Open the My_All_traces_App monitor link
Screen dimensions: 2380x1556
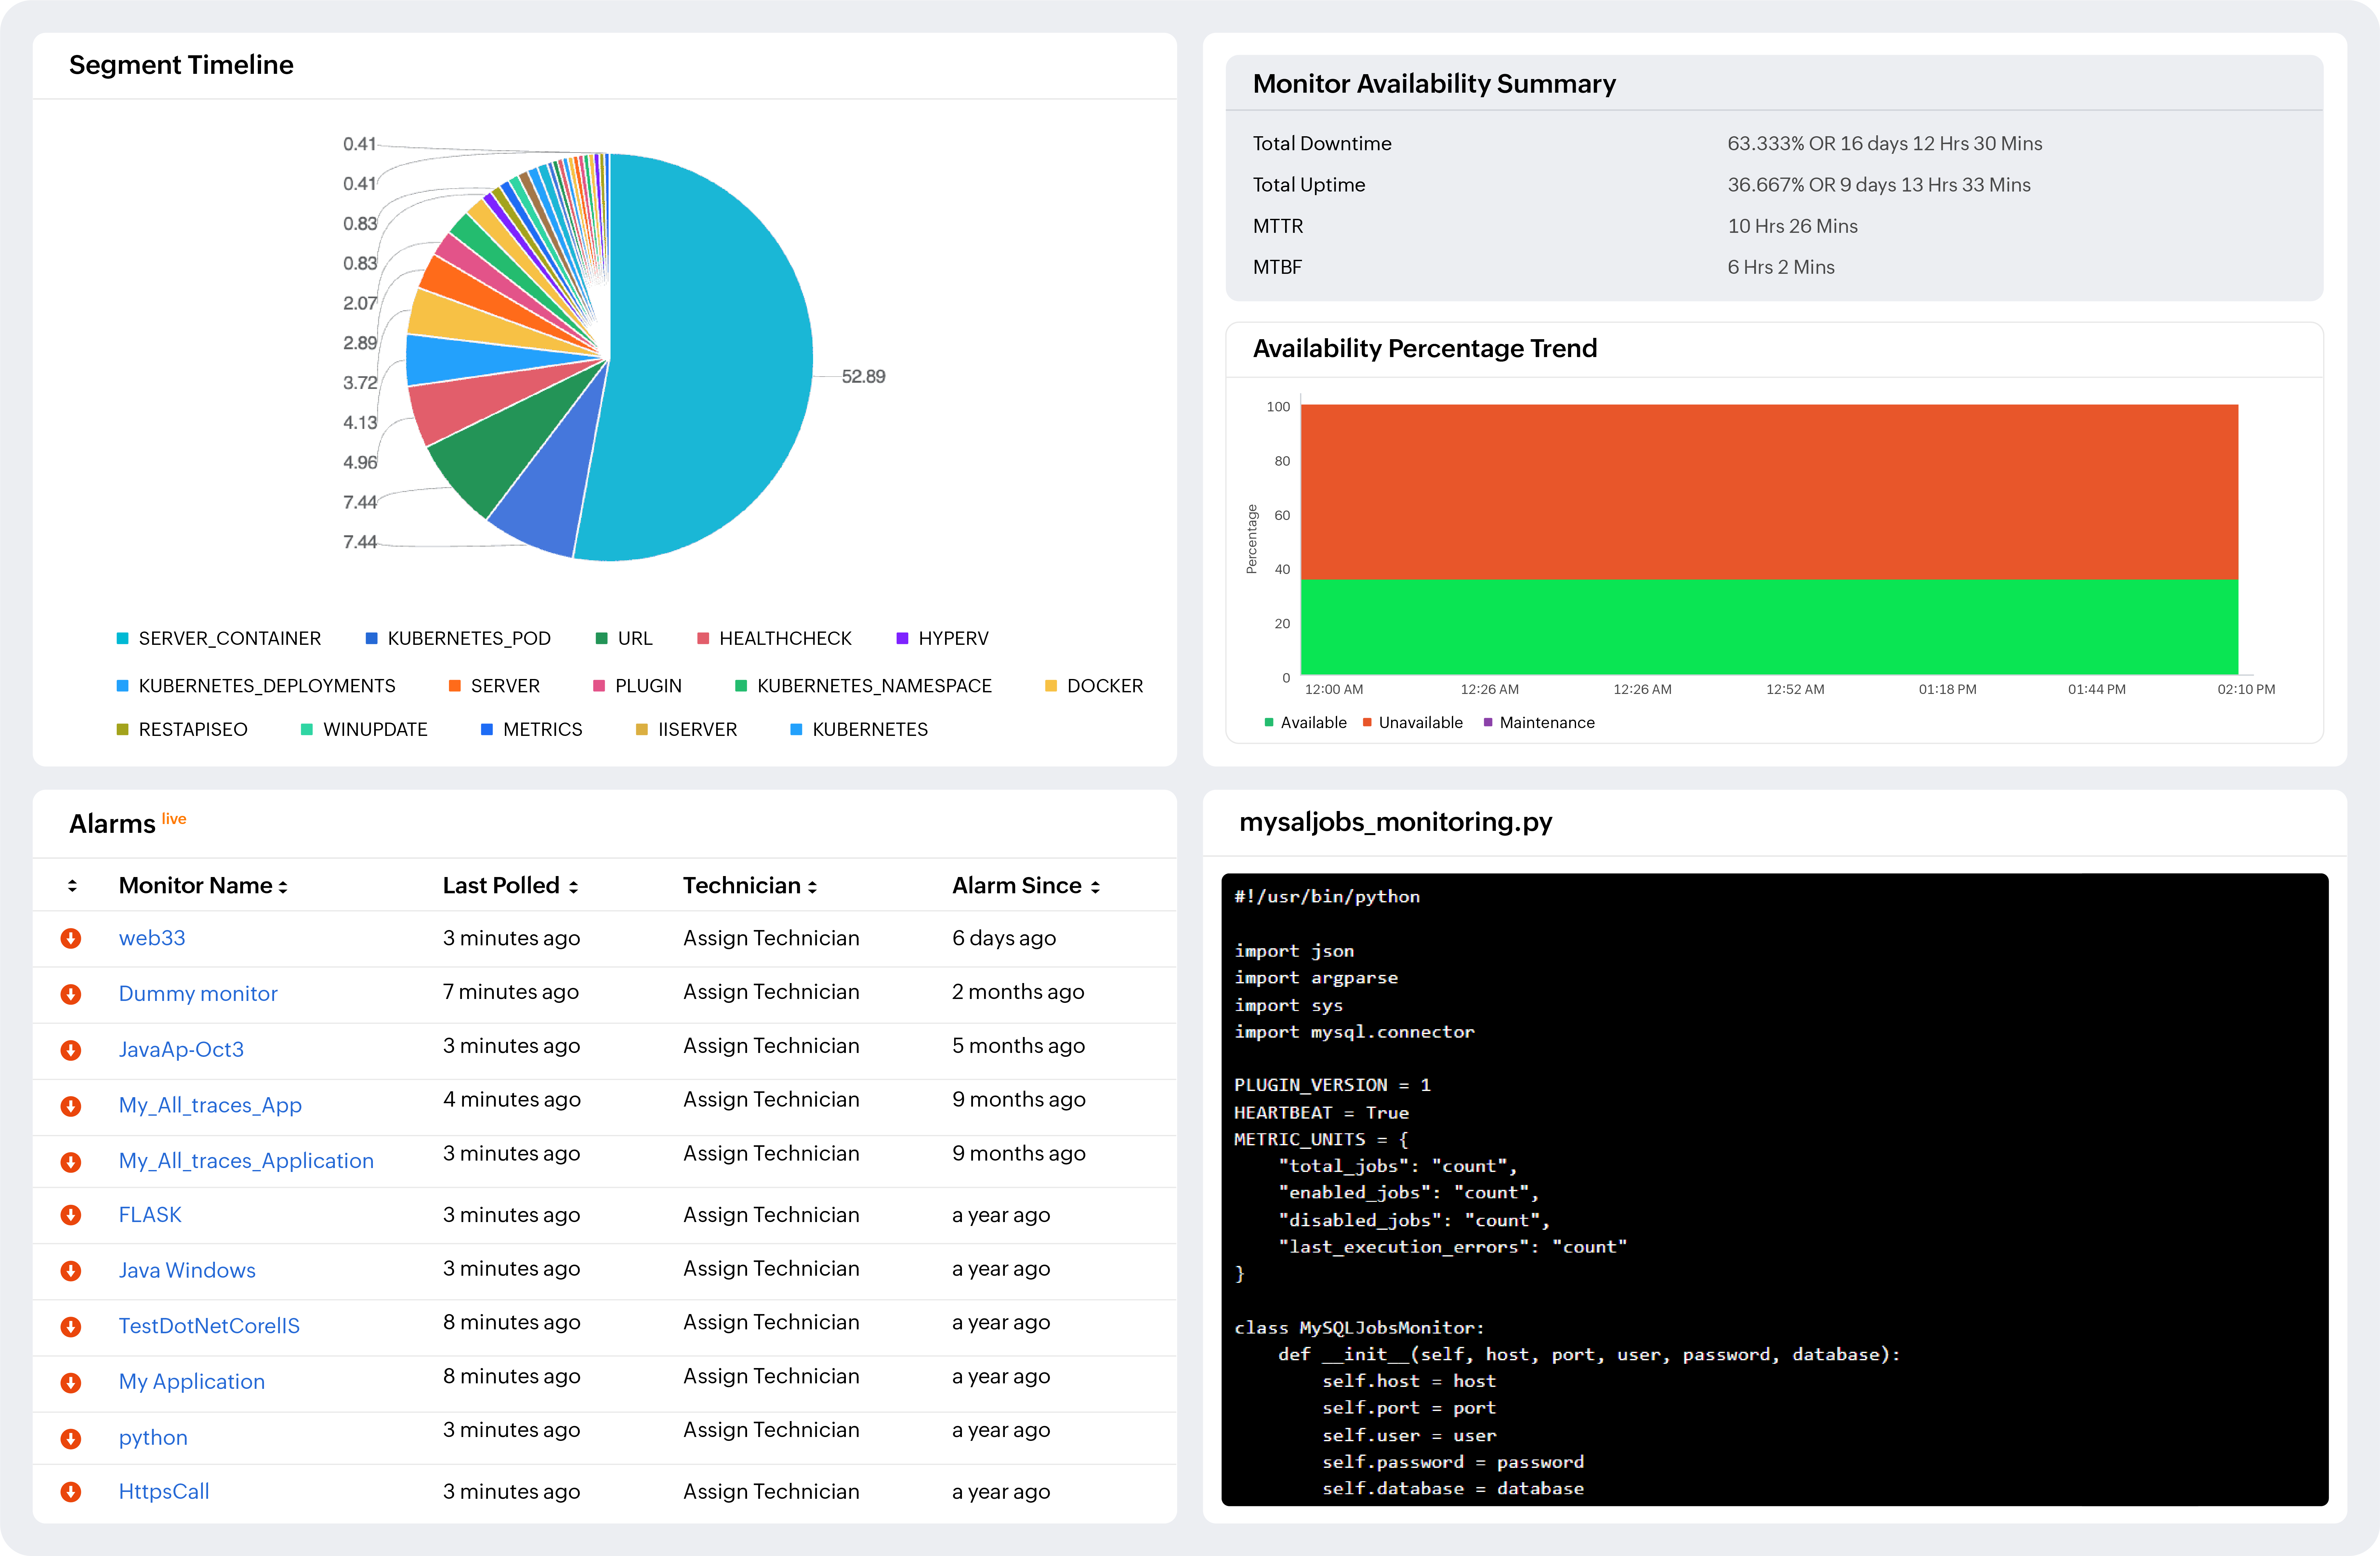(210, 1106)
